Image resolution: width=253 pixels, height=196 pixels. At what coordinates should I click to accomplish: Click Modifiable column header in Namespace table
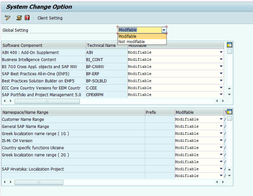point(199,112)
